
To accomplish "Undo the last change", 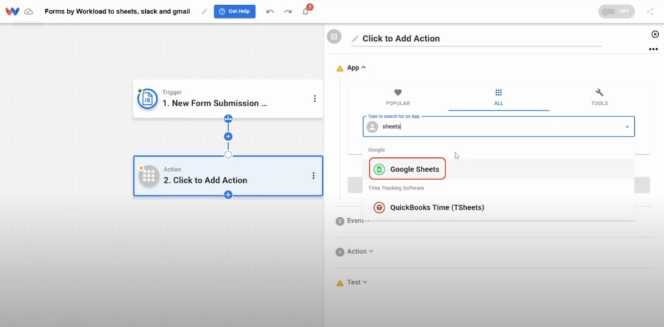I will click(270, 12).
